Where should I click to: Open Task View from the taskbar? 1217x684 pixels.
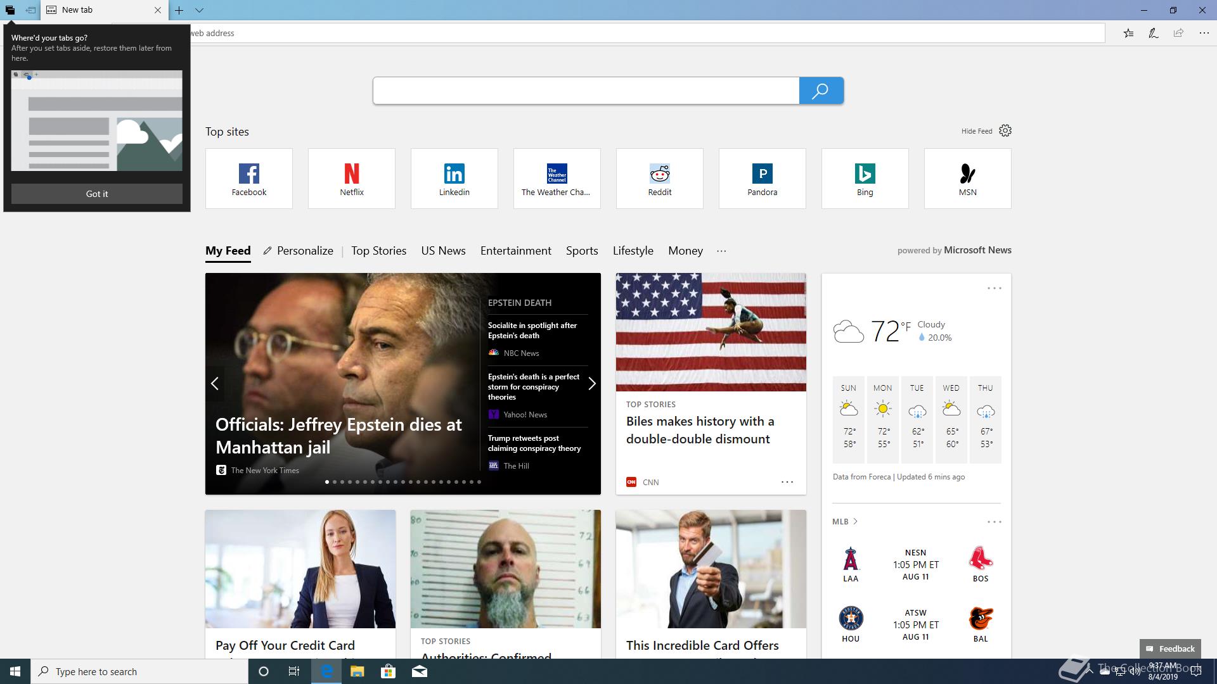pyautogui.click(x=294, y=671)
